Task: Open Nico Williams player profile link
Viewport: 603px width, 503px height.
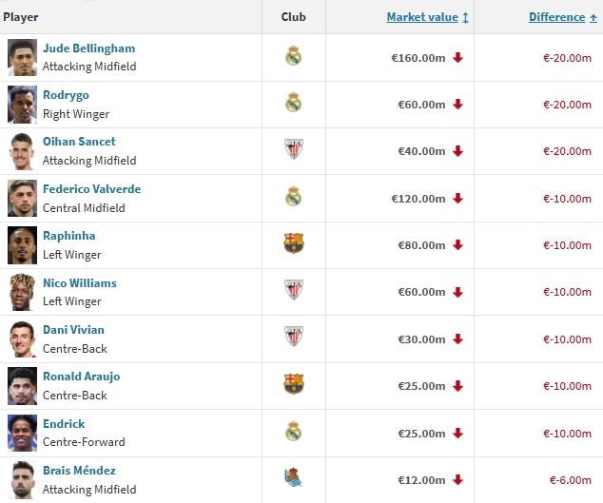Action: [79, 282]
